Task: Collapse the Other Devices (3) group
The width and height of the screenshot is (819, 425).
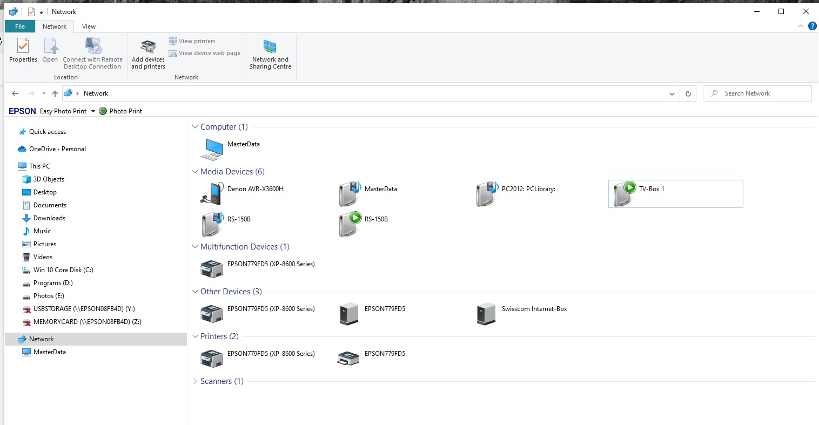Action: tap(195, 292)
